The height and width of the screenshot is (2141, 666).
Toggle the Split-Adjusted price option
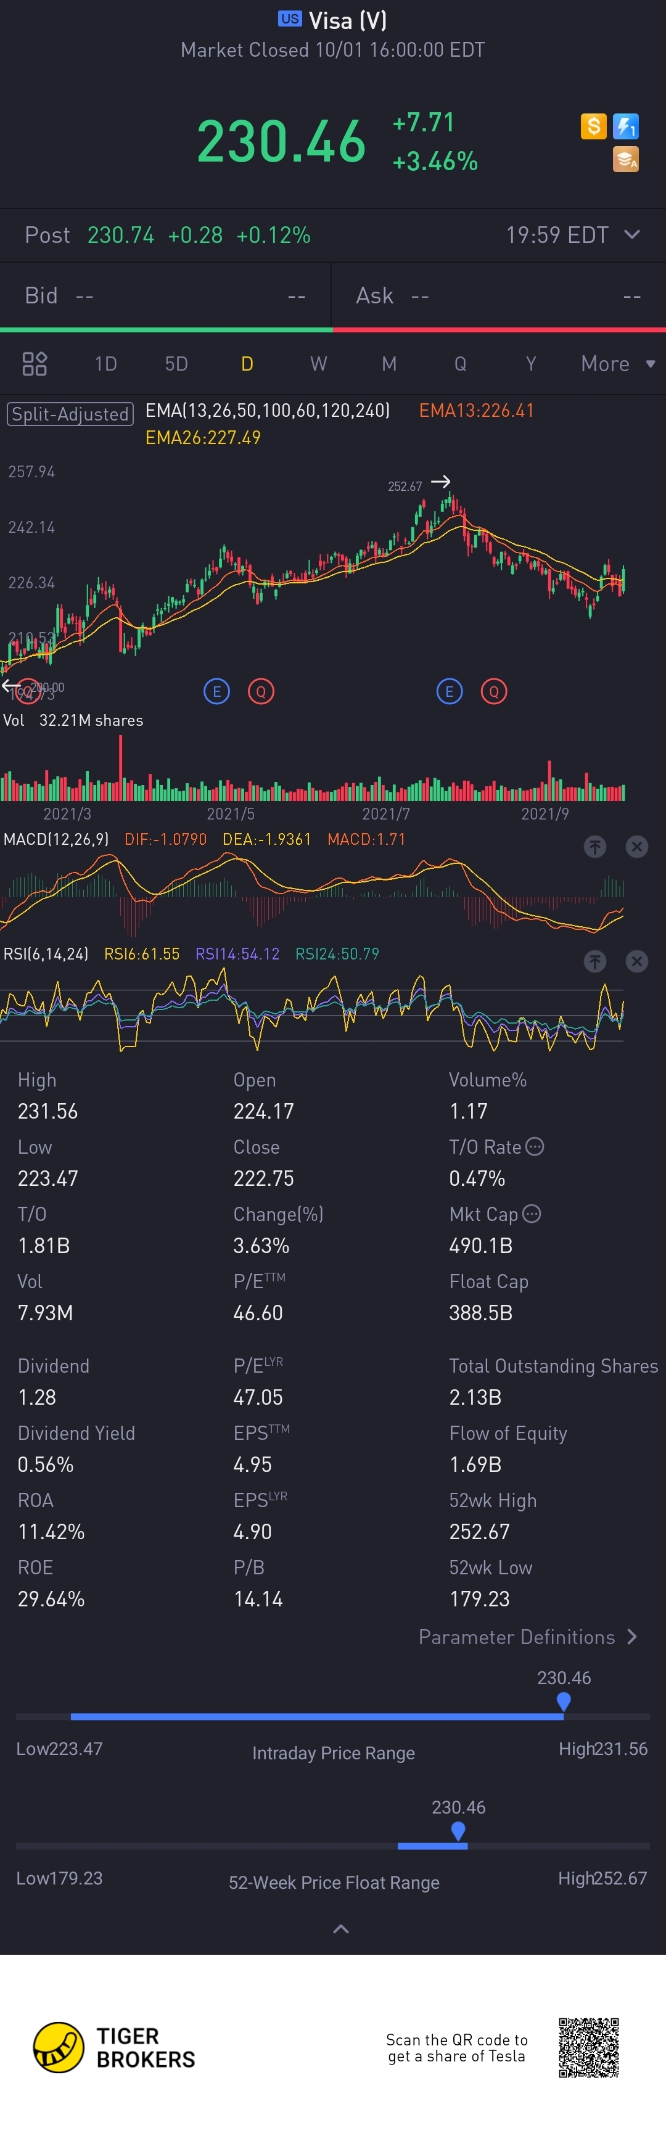click(71, 414)
